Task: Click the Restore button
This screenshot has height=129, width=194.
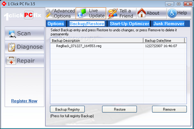Action: (120, 109)
